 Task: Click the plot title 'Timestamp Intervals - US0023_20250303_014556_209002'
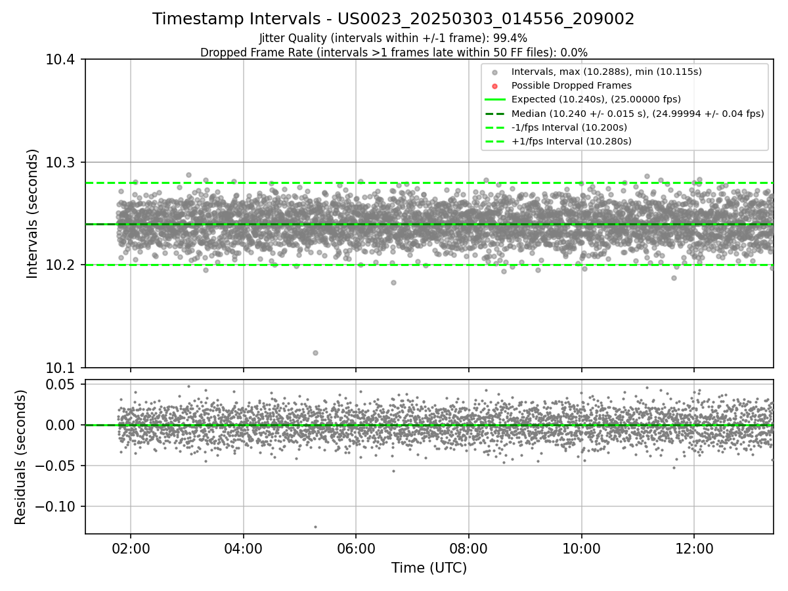click(x=393, y=19)
